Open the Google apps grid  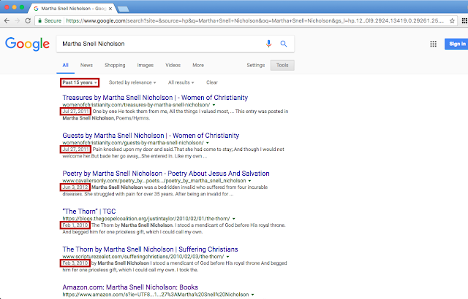point(434,44)
